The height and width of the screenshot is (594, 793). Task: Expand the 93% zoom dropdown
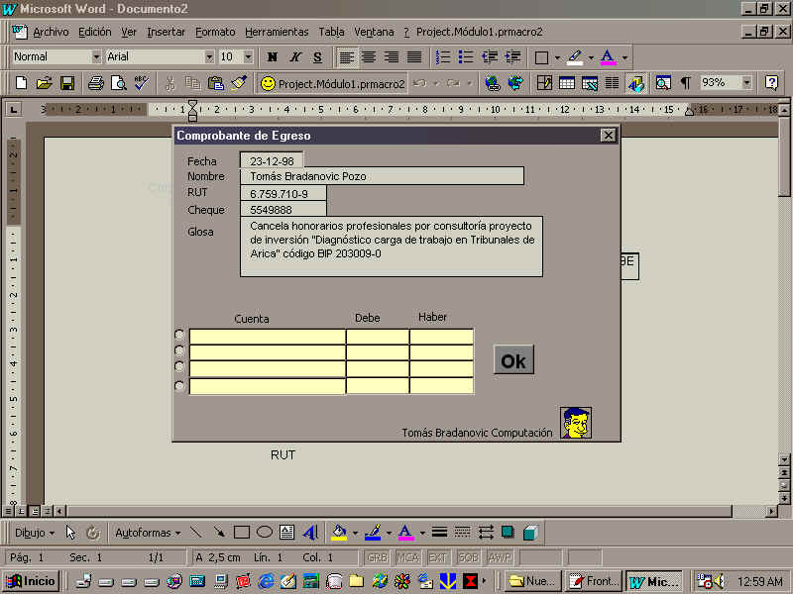746,83
